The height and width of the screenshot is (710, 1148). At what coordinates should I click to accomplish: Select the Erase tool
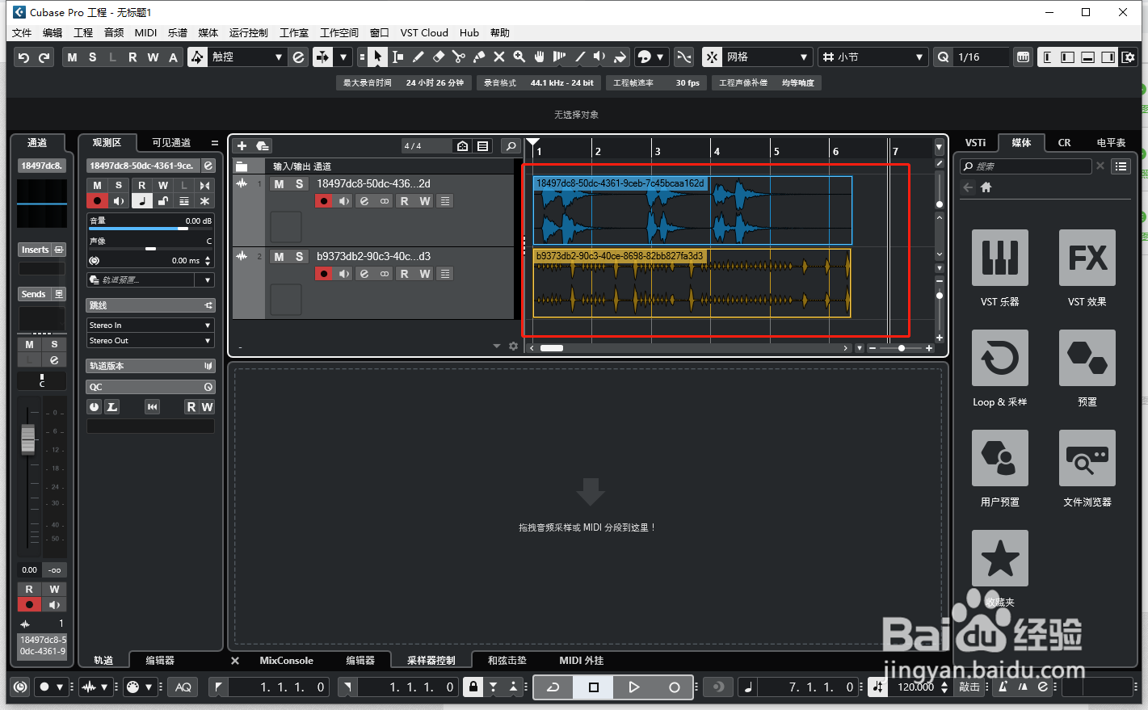(438, 57)
